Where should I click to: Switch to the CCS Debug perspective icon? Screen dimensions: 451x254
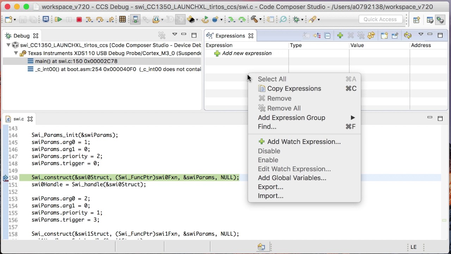click(x=440, y=20)
